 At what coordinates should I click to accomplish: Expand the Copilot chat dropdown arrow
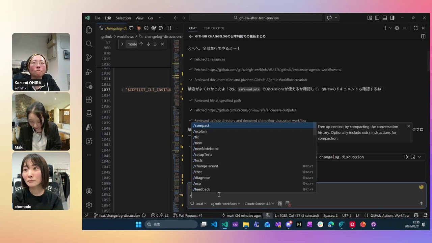click(336, 18)
